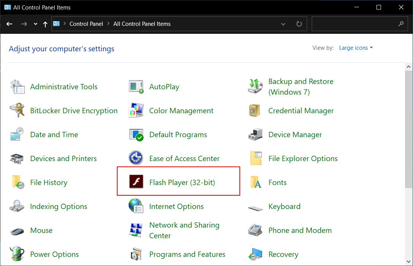Select All Control Panel Items in the breadcrumb
This screenshot has height=266, width=413.
[x=142, y=24]
